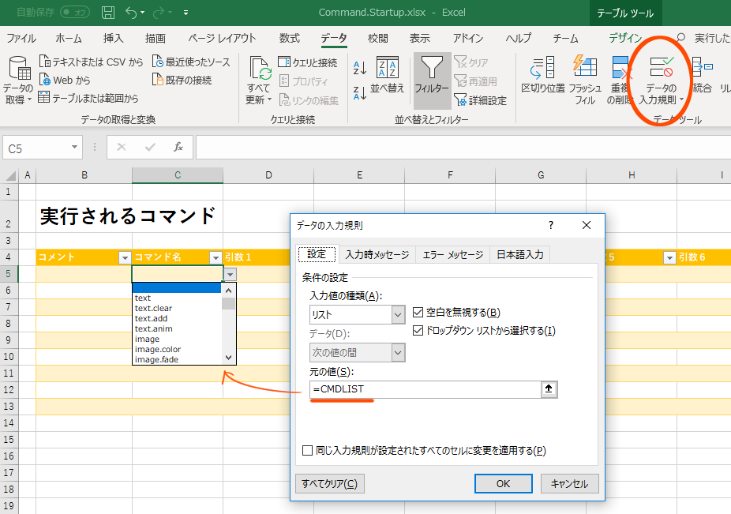Switch to the ページ レイアウト ribbon tab
The width and height of the screenshot is (731, 514).
point(222,38)
